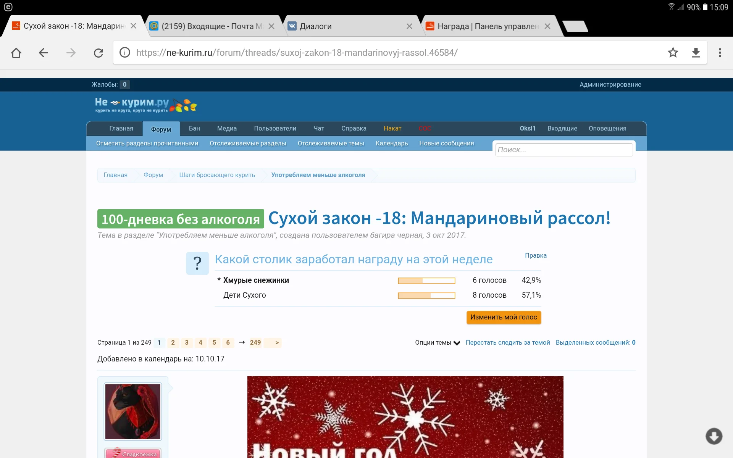Open the 'Чат' menu item
733x458 pixels.
pos(319,129)
